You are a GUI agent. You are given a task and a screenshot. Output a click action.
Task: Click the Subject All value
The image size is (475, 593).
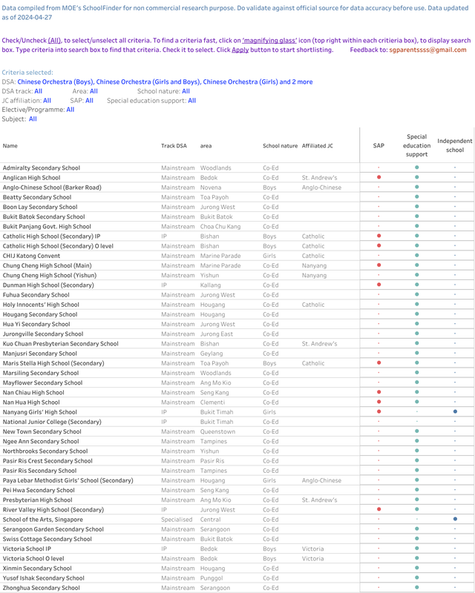click(33, 119)
